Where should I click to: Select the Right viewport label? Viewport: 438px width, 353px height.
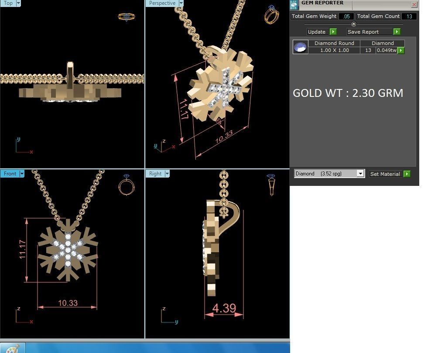click(155, 174)
